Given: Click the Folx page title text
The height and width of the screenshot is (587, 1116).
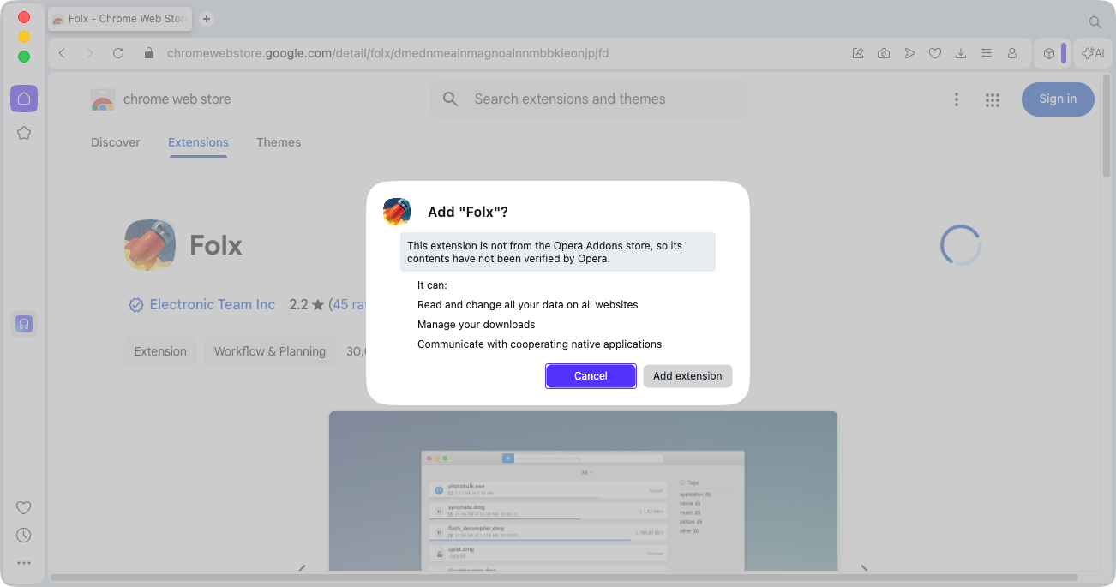Looking at the screenshot, I should coord(216,245).
